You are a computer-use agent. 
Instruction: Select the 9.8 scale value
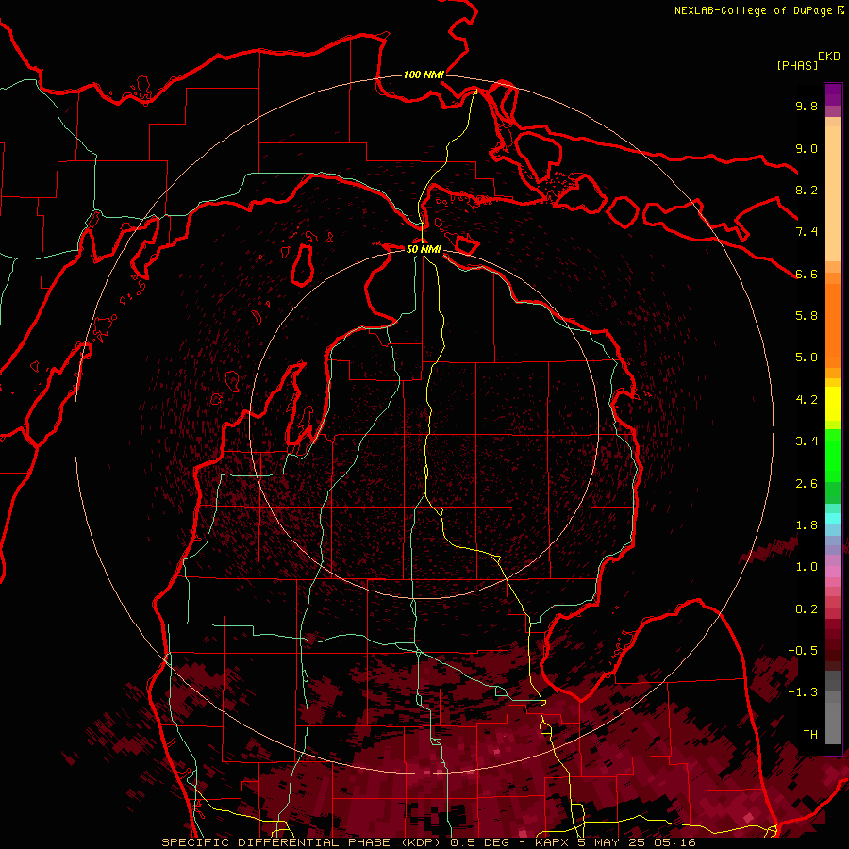click(x=807, y=106)
